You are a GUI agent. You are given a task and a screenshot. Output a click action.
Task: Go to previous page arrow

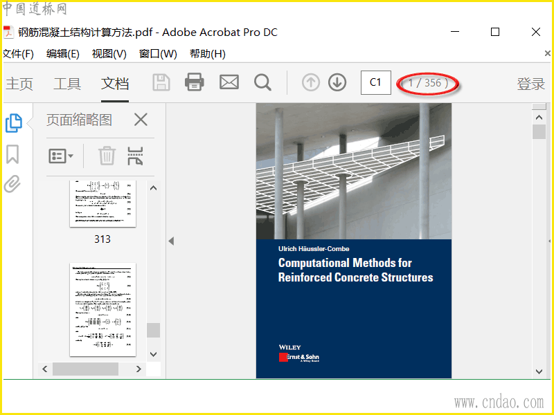pyautogui.click(x=311, y=82)
